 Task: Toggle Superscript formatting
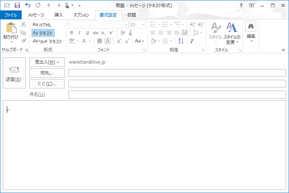pyautogui.click(x=111, y=32)
